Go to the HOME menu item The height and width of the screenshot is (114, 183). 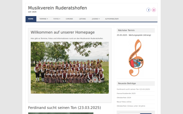[31, 19]
